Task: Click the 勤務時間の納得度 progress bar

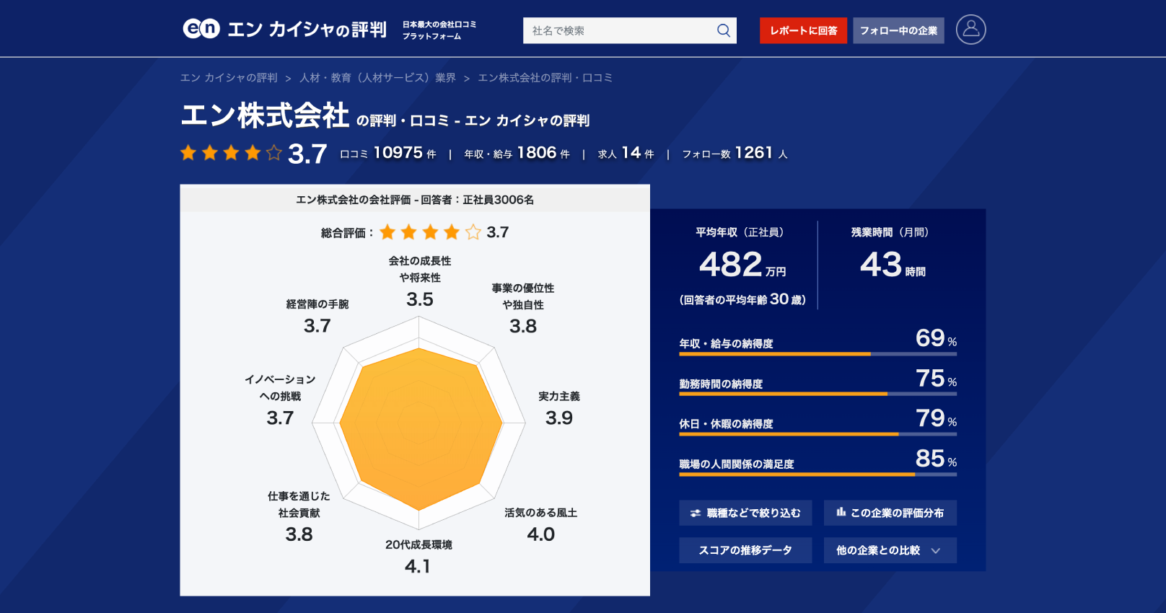Action: click(817, 394)
